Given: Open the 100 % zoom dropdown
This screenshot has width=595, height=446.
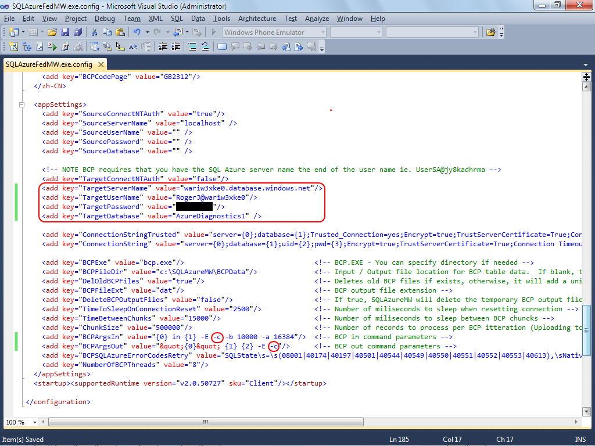Looking at the screenshot, I should [x=34, y=422].
